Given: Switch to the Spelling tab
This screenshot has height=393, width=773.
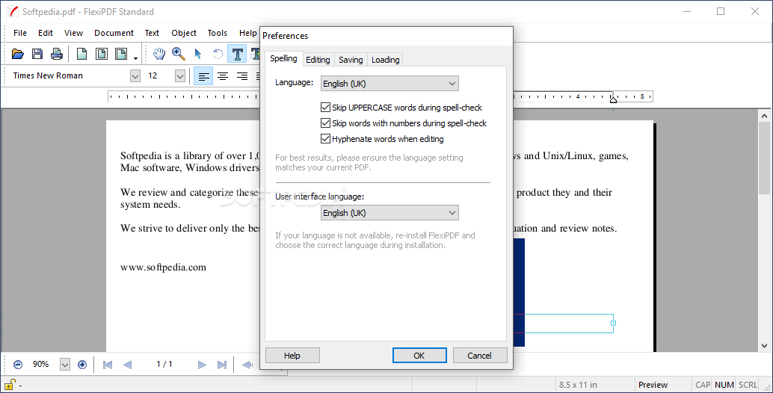Looking at the screenshot, I should 283,58.
